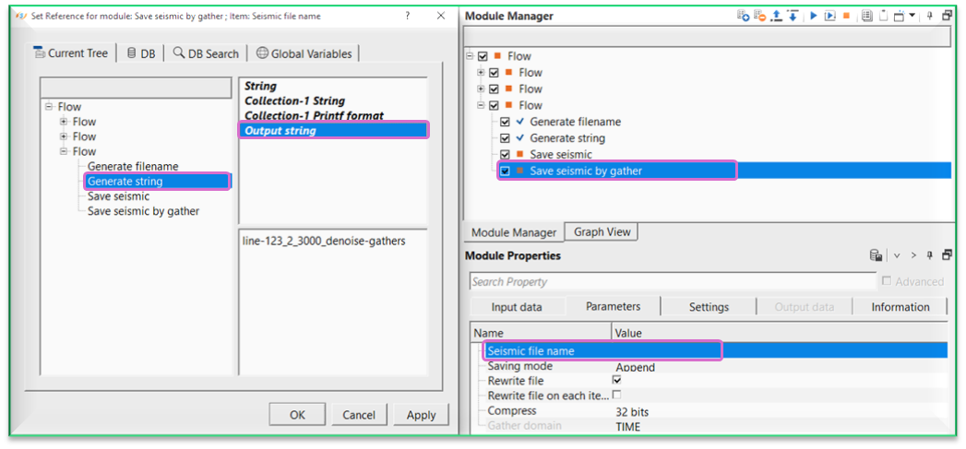Expand second child Flow in Module Manager
The width and height of the screenshot is (966, 449).
(482, 89)
